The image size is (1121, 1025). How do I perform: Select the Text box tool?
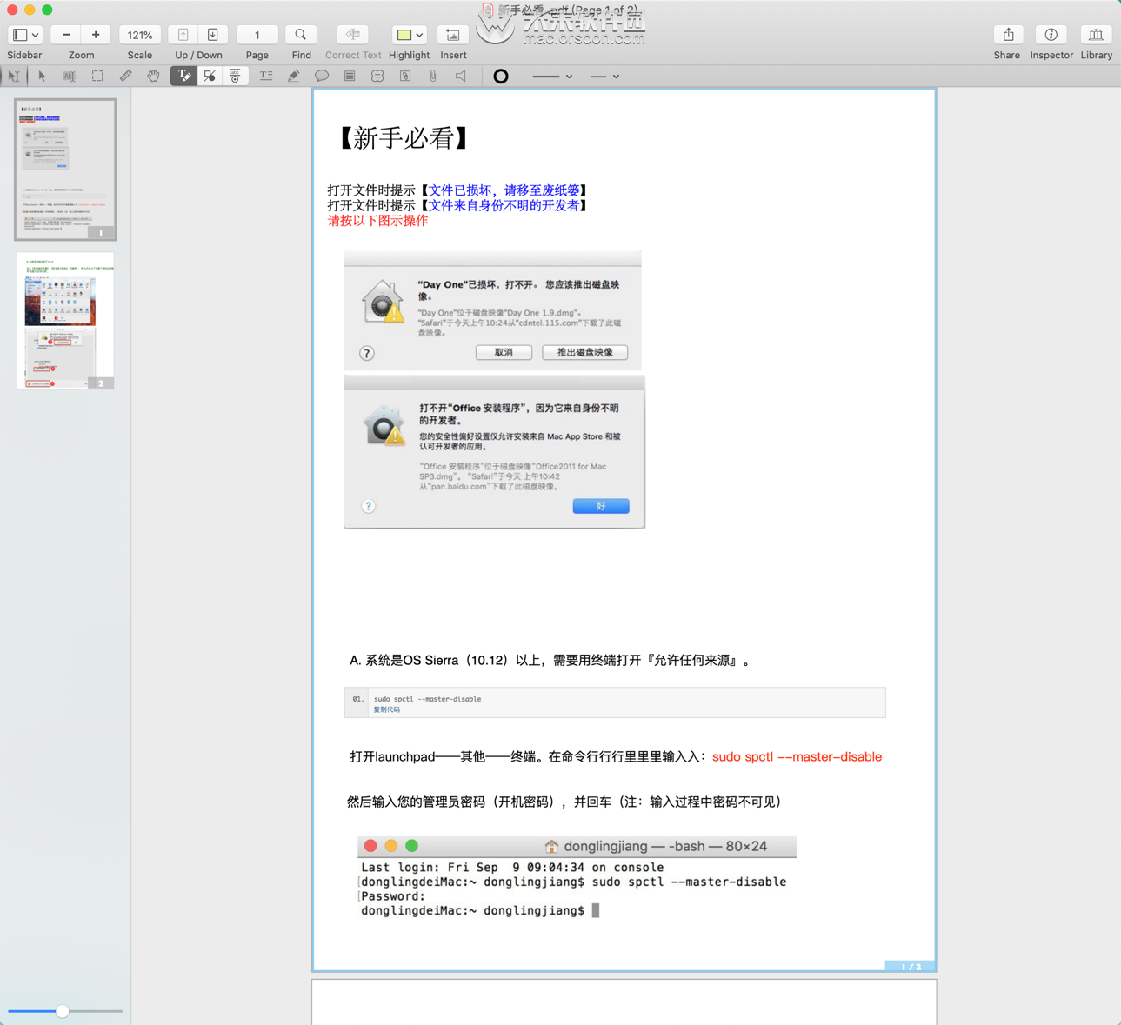pos(266,77)
